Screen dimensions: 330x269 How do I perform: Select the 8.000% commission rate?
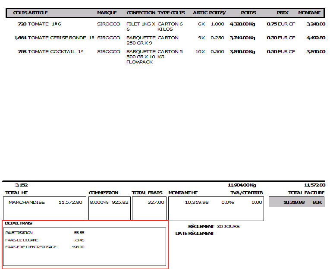[x=99, y=202]
